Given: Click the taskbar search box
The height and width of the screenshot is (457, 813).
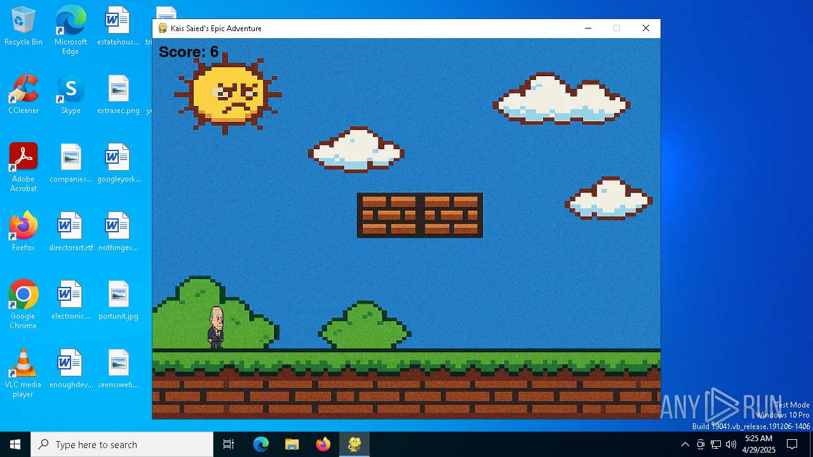Looking at the screenshot, I should click(122, 444).
